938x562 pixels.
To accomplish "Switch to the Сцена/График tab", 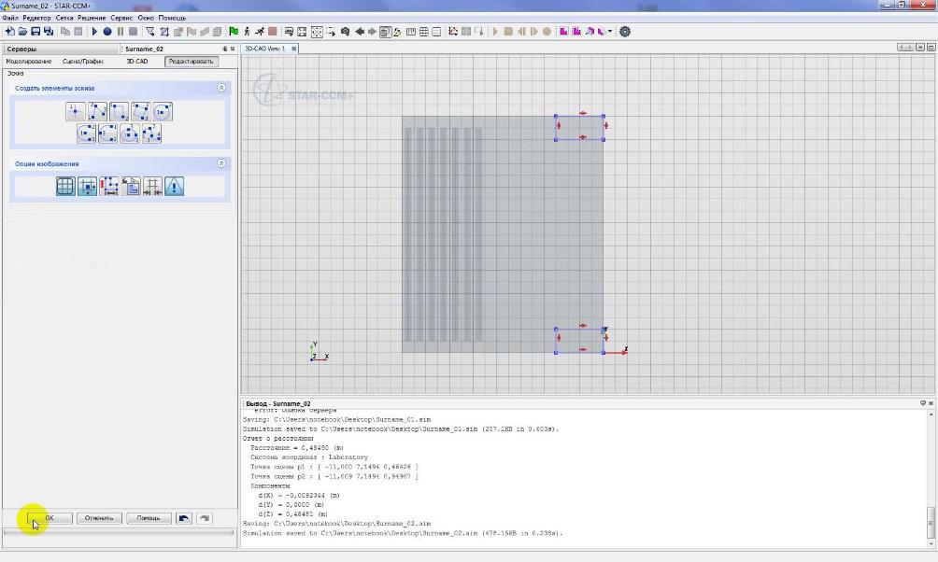I will coord(83,62).
